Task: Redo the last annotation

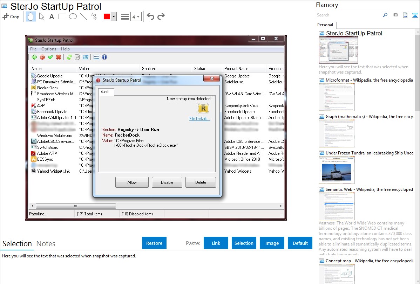Action: point(161,16)
